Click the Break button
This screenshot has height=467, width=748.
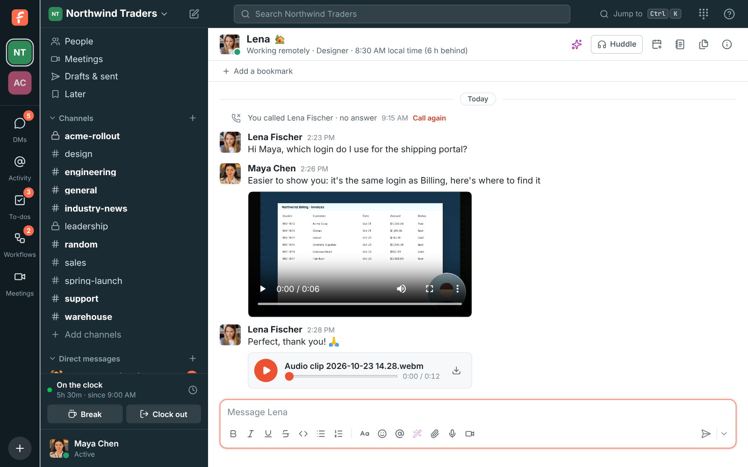tap(85, 414)
